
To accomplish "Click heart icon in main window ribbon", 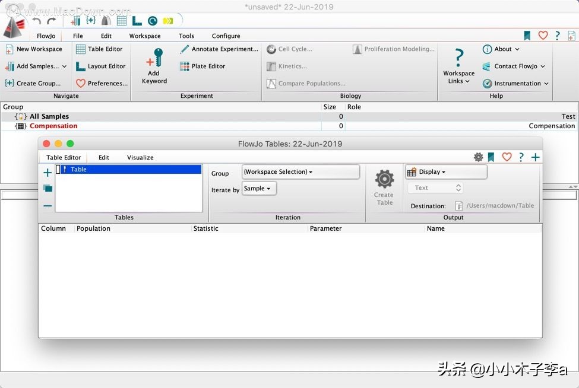I will pyautogui.click(x=543, y=36).
